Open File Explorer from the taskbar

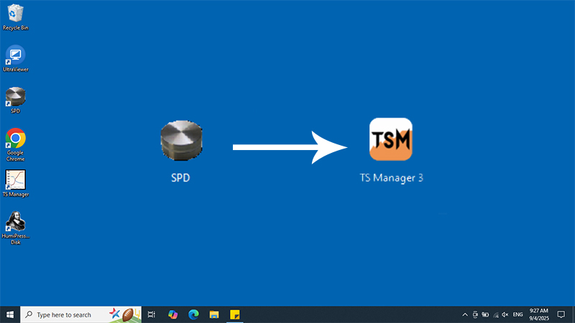tap(213, 314)
